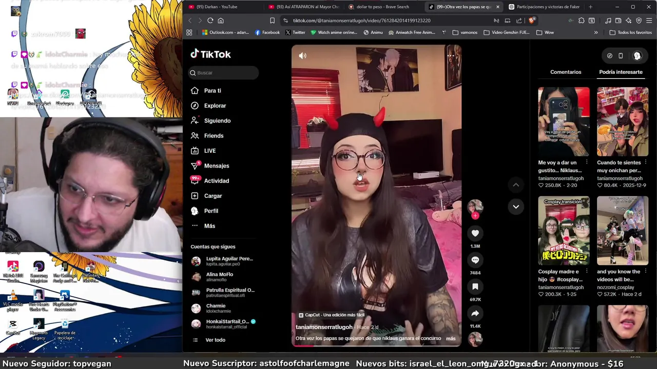This screenshot has height=369, width=657.
Task: Click the Brave address bar URL
Action: [361, 20]
